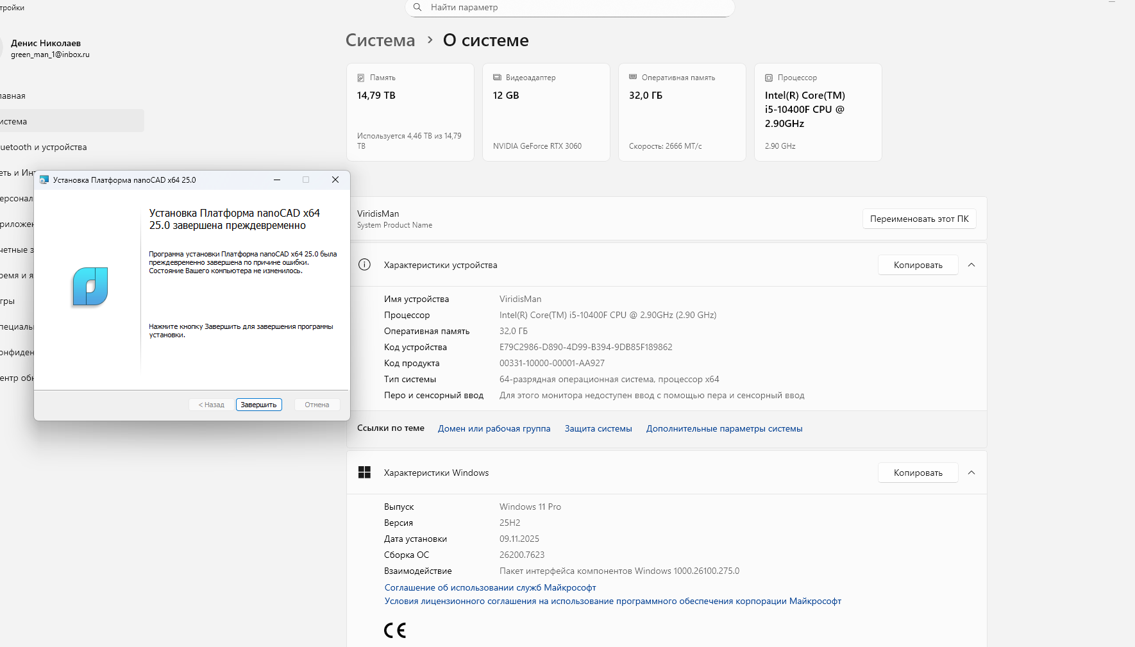Copy device specs with Копировать button
The height and width of the screenshot is (647, 1135).
[918, 265]
